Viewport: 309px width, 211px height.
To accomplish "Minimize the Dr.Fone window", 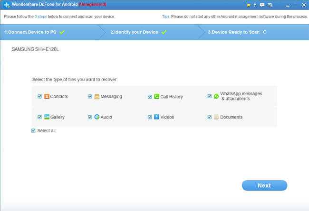I will point(288,5).
